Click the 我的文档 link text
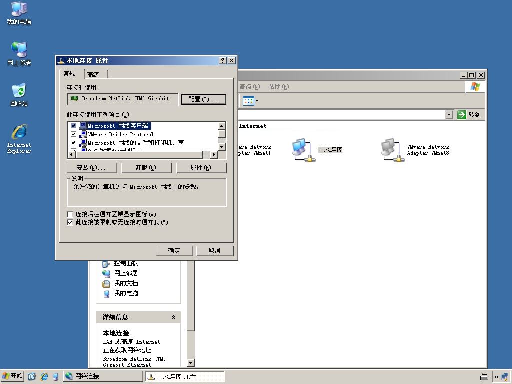The height and width of the screenshot is (384, 512). pyautogui.click(x=126, y=283)
